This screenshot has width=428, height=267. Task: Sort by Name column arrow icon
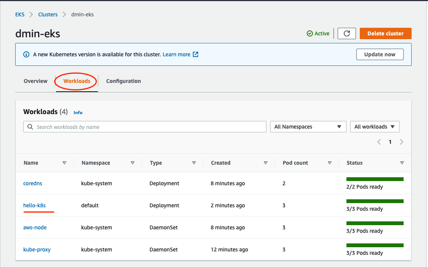[x=64, y=163]
